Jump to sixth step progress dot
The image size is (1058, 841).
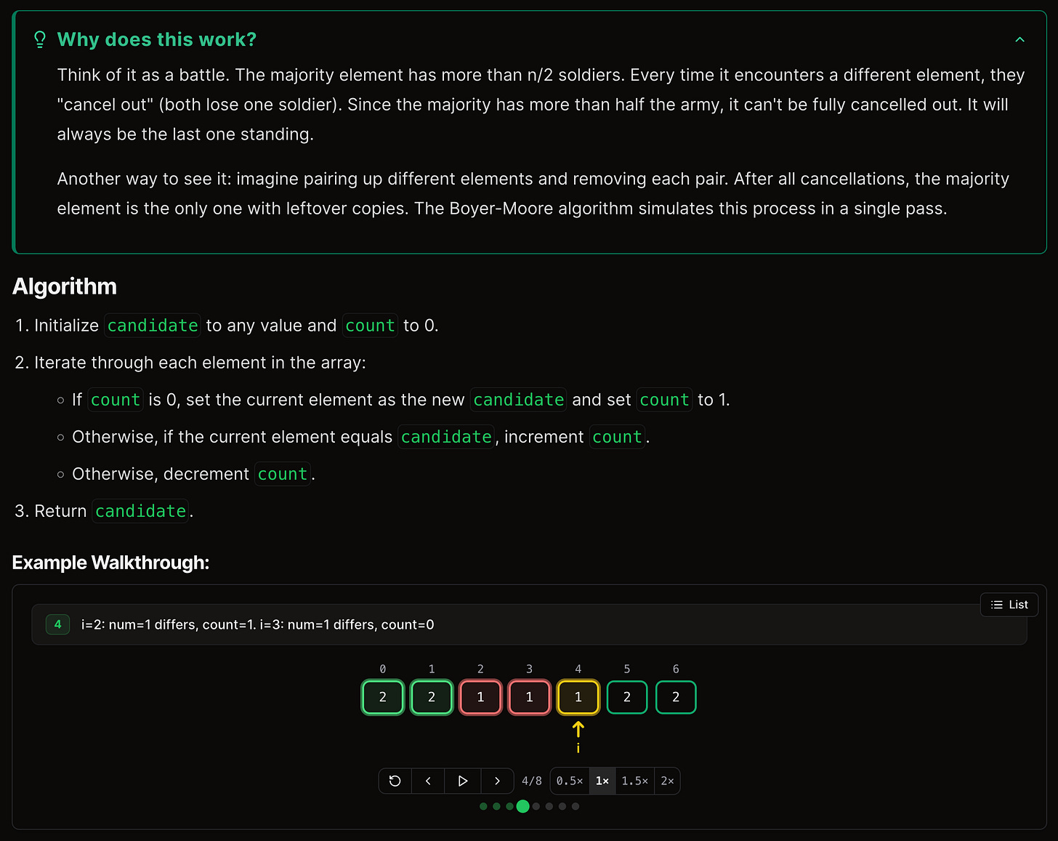[549, 806]
